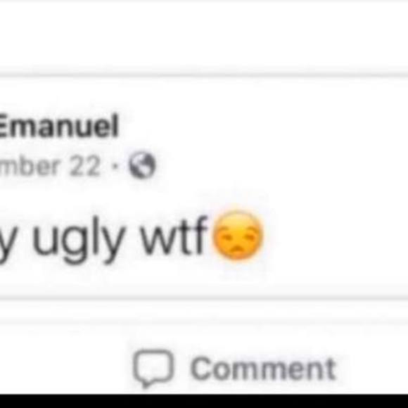This screenshot has height=408, width=408.
Task: Click empty space left of Comment icon
Action: [65, 369]
